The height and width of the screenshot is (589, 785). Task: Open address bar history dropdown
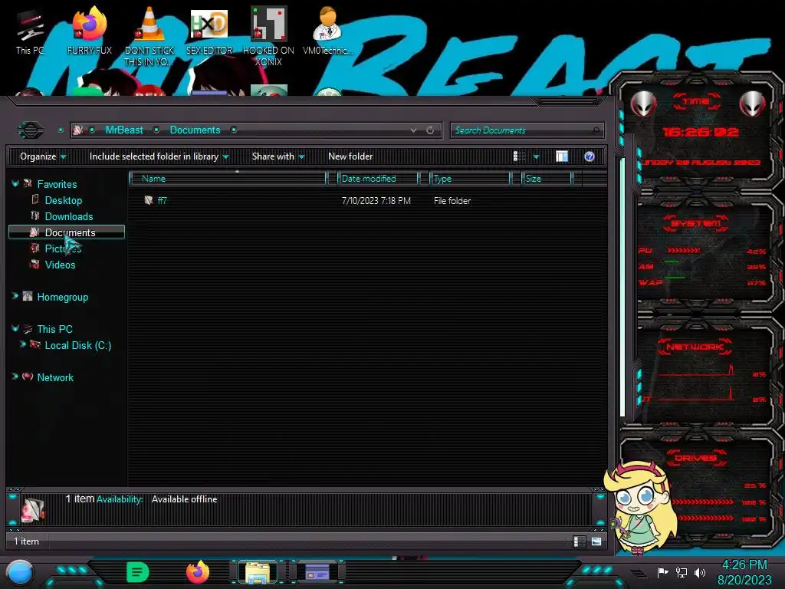(413, 130)
